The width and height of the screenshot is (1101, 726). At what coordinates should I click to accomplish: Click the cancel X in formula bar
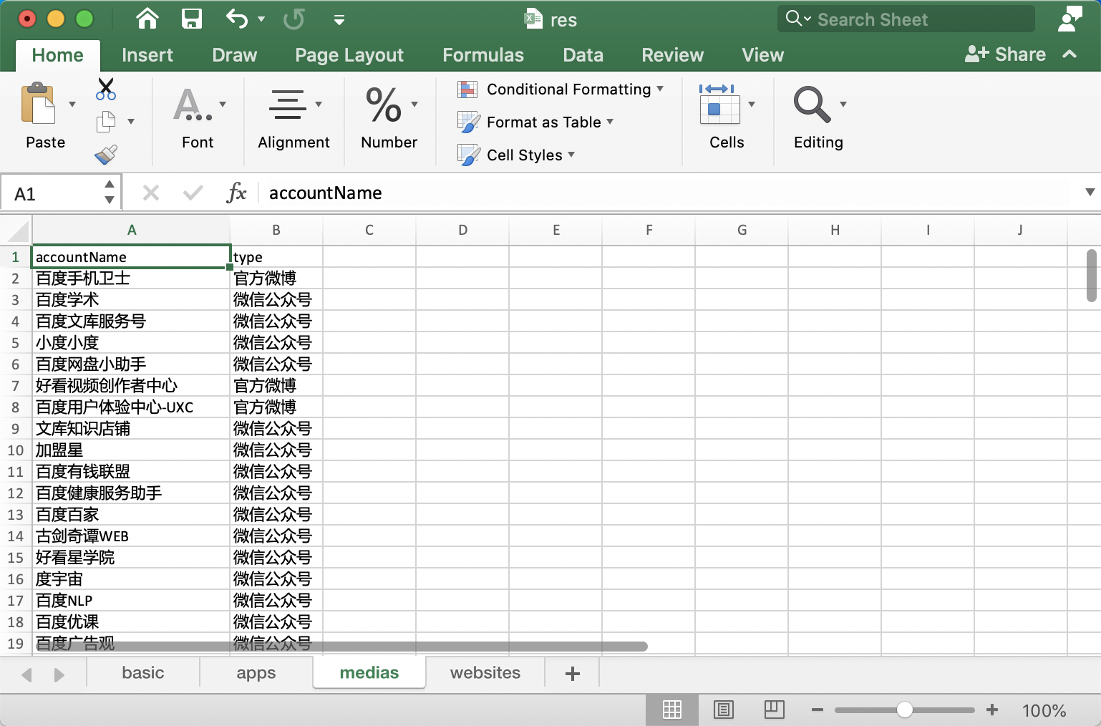point(151,193)
